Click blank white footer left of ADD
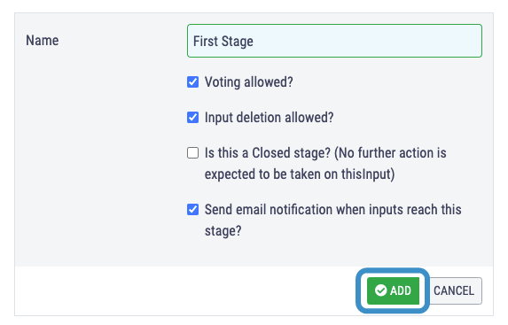This screenshot has height=325, width=508. click(184, 290)
